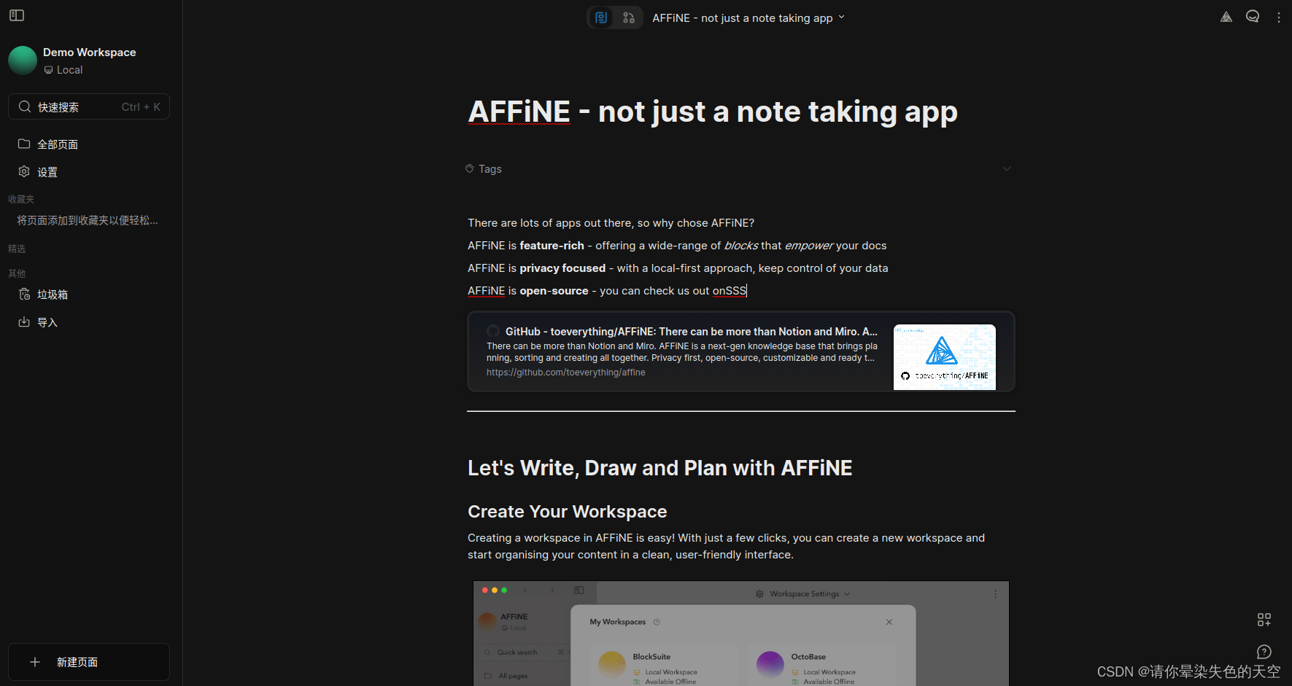Click the 新建页面 button
The image size is (1292, 686).
coord(88,662)
